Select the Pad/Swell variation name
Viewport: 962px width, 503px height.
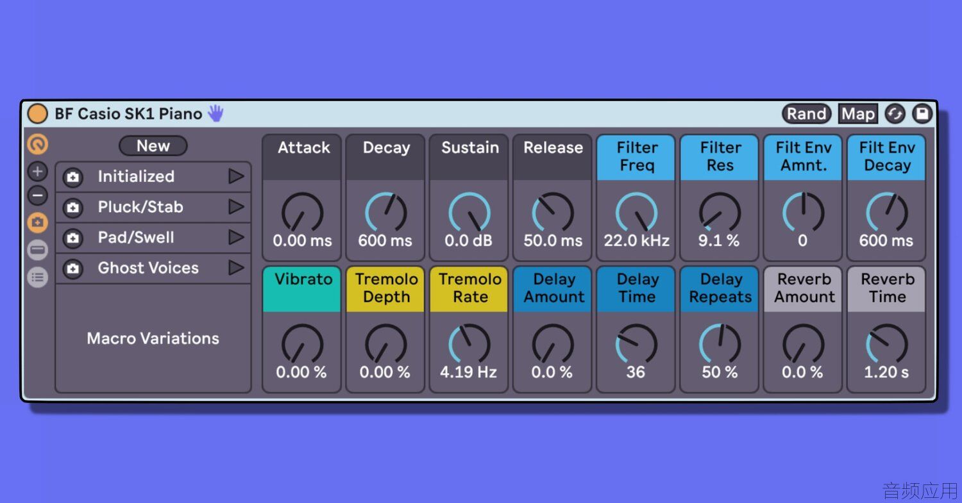pos(136,238)
